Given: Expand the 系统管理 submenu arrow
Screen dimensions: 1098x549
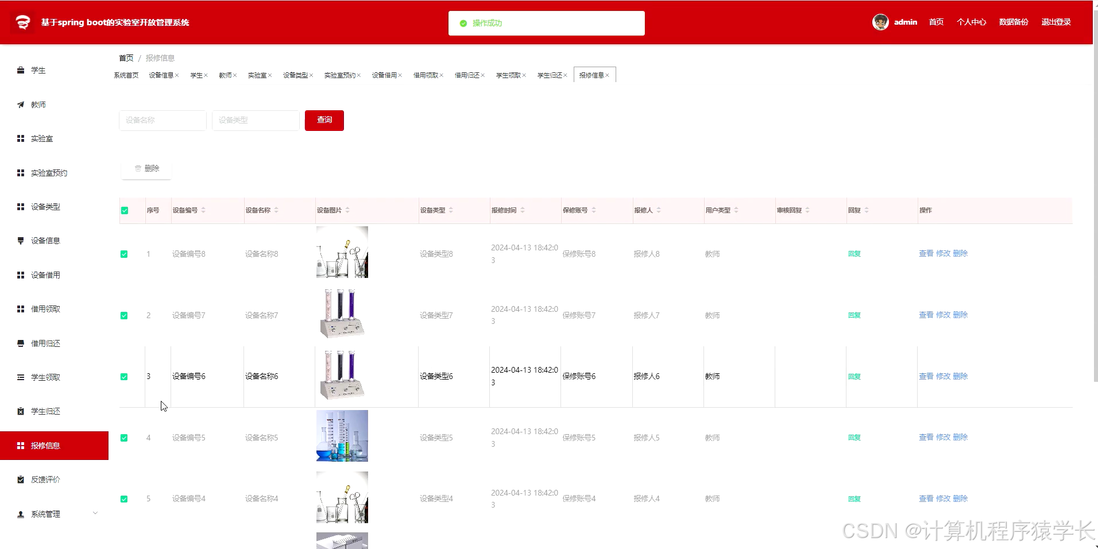Looking at the screenshot, I should [95, 513].
